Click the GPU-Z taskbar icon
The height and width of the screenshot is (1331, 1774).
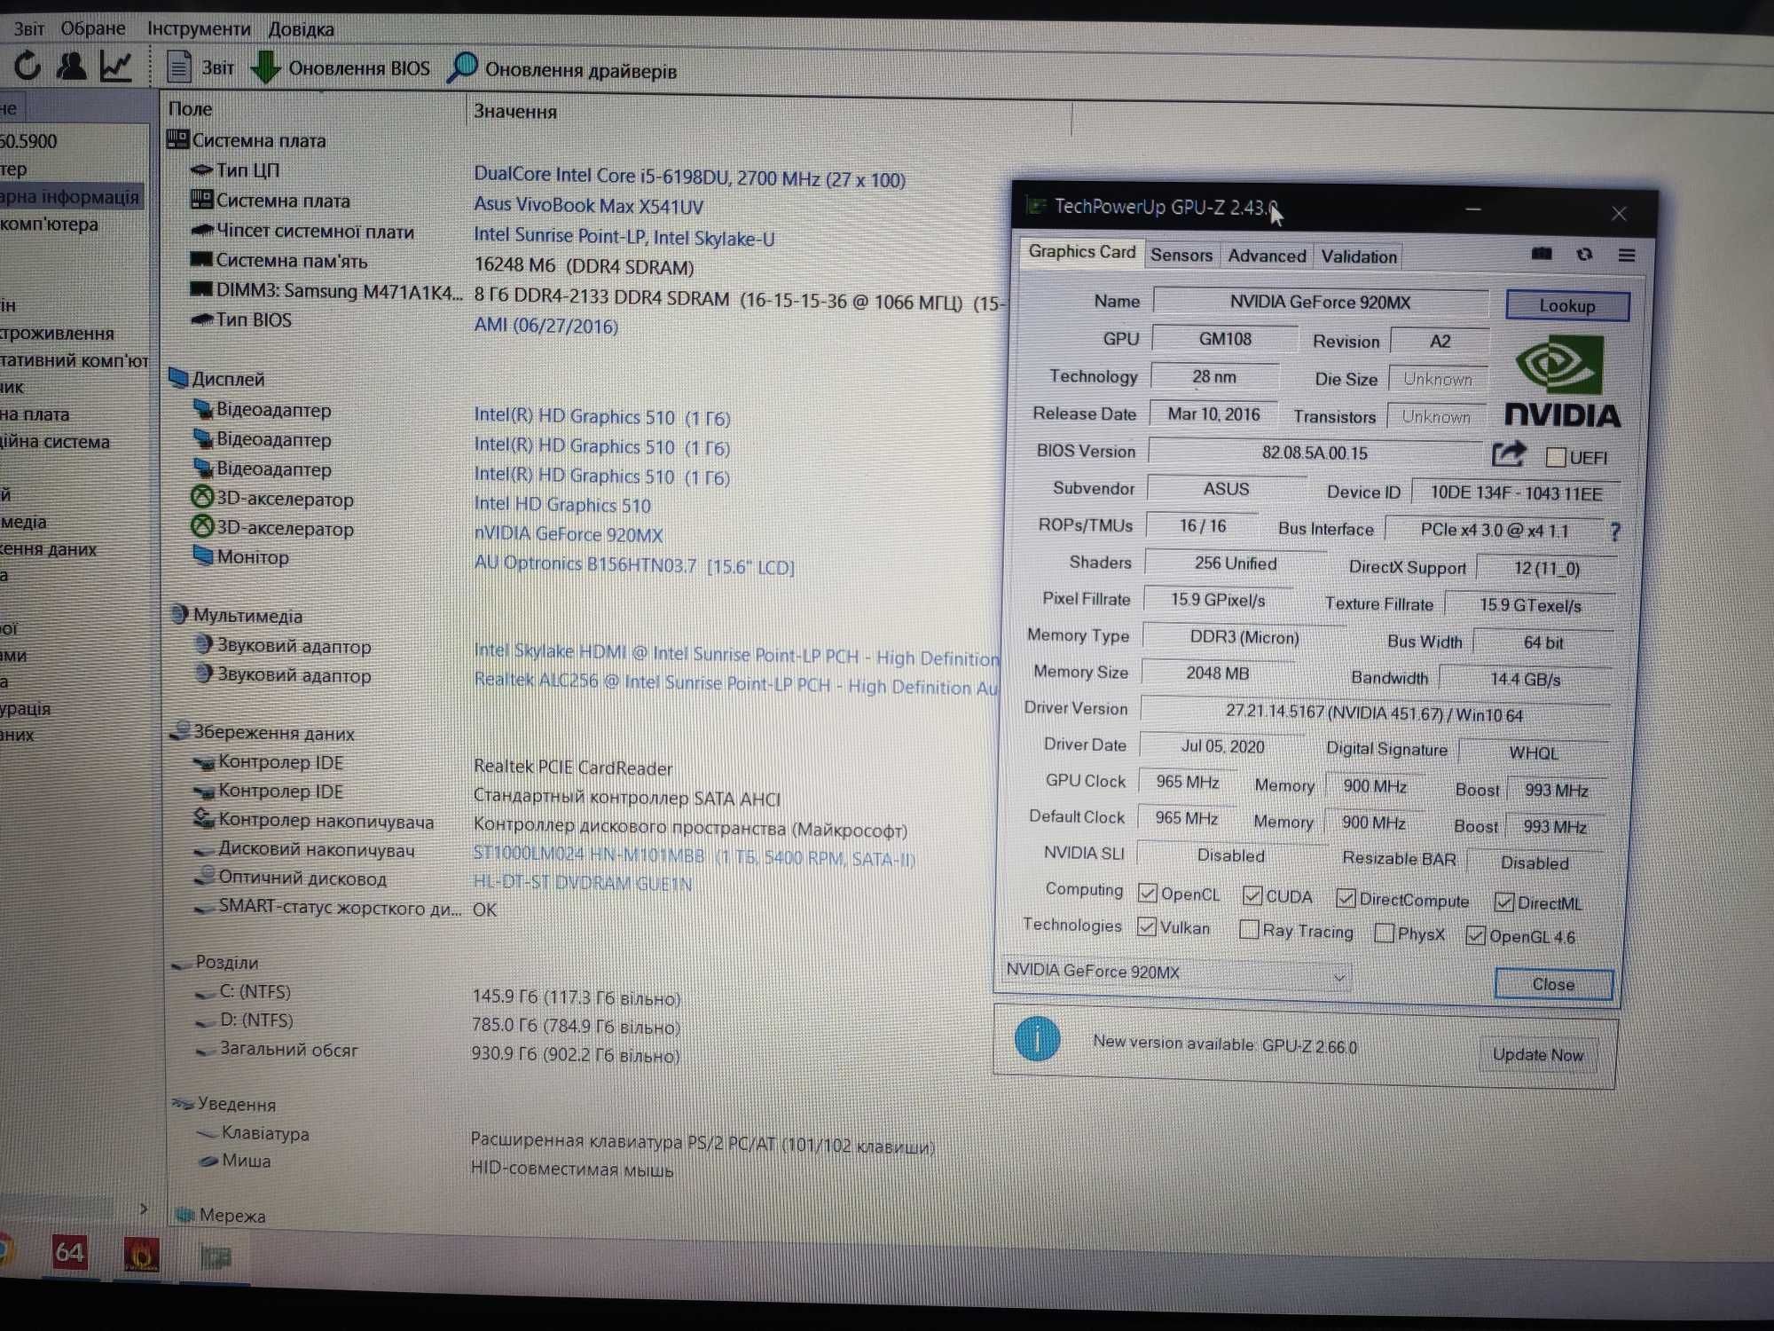[216, 1257]
